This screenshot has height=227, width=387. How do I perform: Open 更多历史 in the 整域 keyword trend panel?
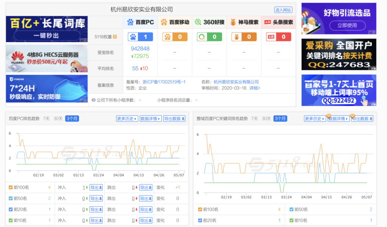click(x=315, y=119)
